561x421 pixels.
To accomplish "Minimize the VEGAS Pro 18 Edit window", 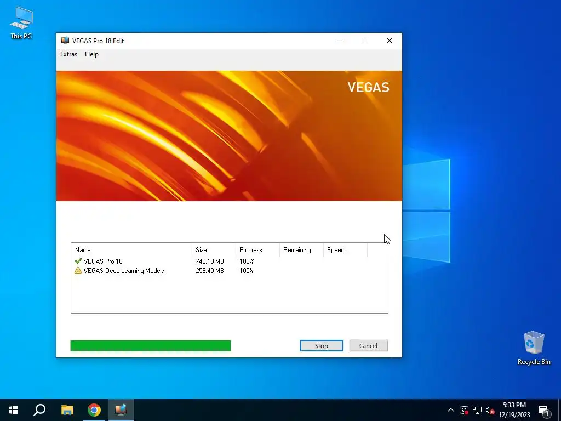I will [340, 41].
